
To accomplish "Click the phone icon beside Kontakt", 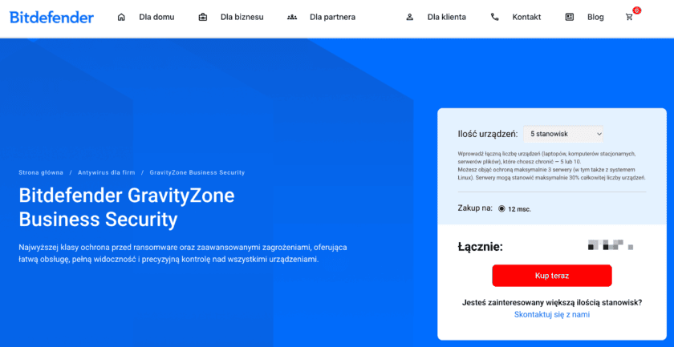I will click(495, 17).
